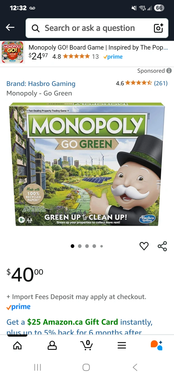Open camera lens search icon
This screenshot has height=378, width=174.
159,28
